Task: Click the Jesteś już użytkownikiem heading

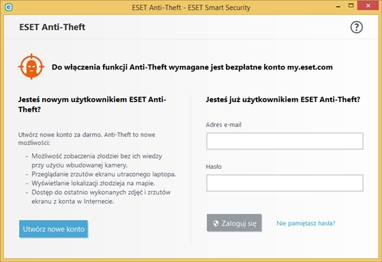Action: point(283,99)
